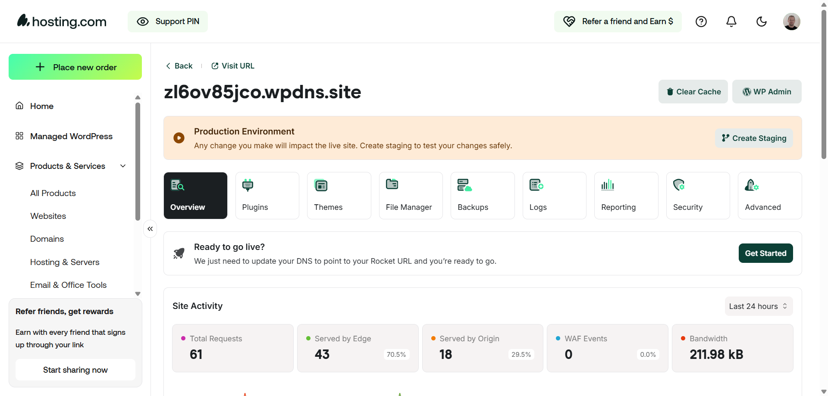The width and height of the screenshot is (828, 396).
Task: Click Create Staging button
Action: pyautogui.click(x=754, y=138)
